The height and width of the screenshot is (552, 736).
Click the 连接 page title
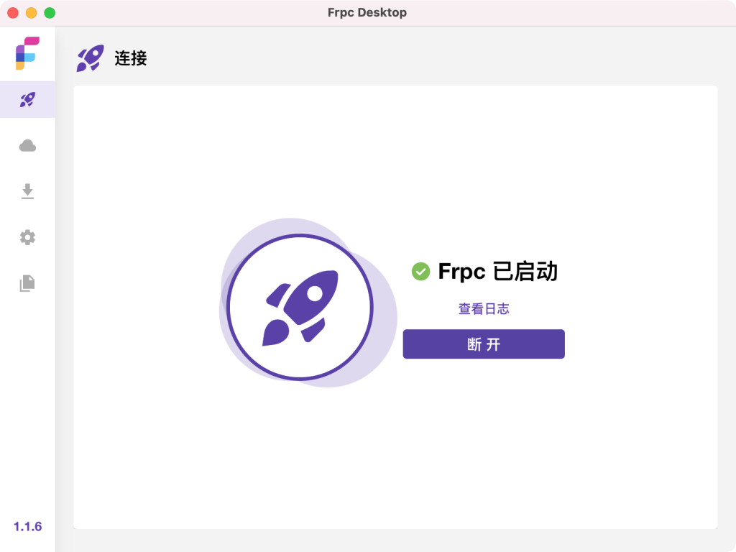click(x=131, y=58)
